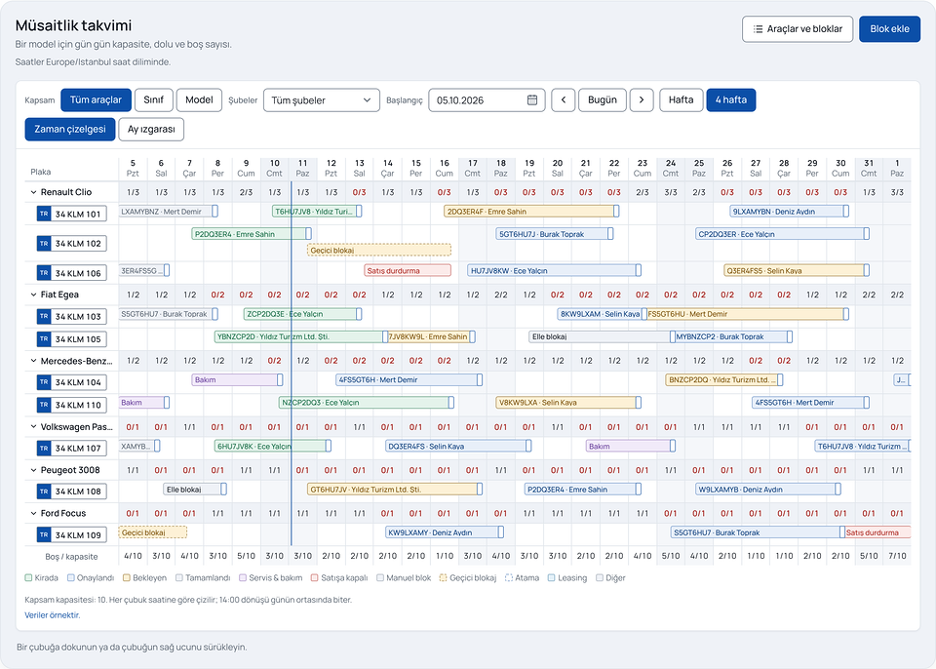Click the TR plate badge for 34 KLM 104
Screen dimensions: 936x669
[44, 381]
